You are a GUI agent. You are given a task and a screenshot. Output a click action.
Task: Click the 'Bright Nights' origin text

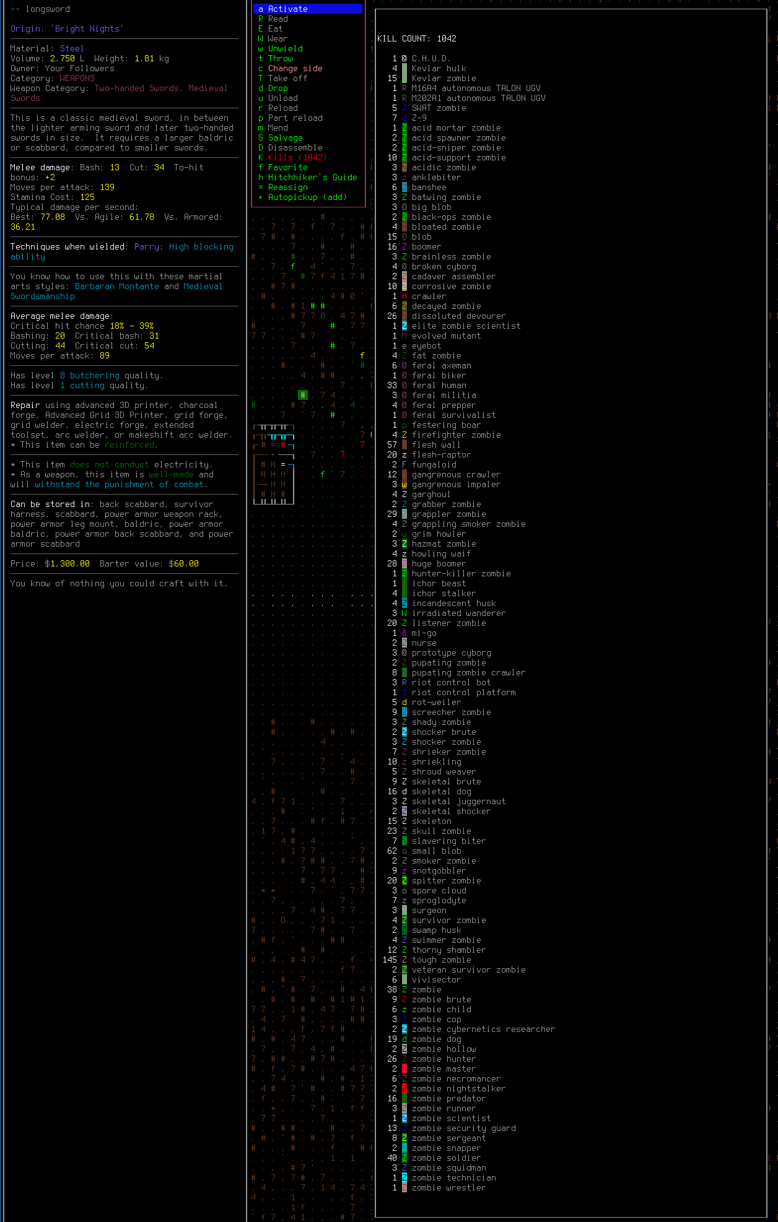(x=87, y=28)
